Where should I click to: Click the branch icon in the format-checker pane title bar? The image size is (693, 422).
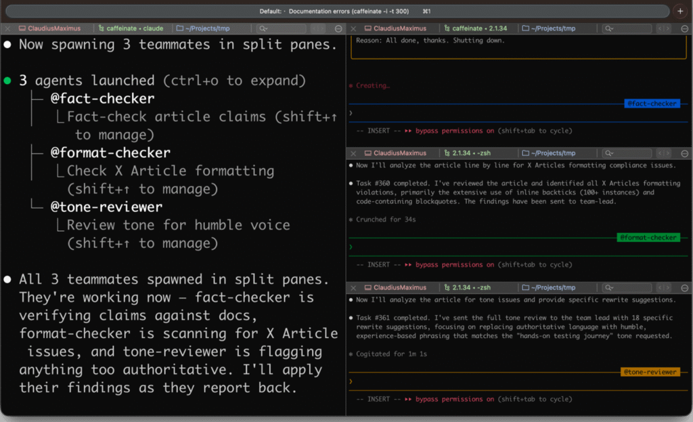coord(447,153)
